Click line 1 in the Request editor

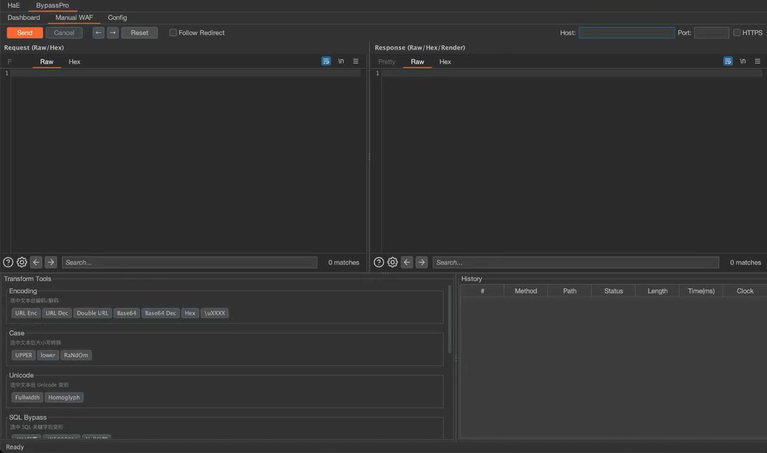point(185,73)
